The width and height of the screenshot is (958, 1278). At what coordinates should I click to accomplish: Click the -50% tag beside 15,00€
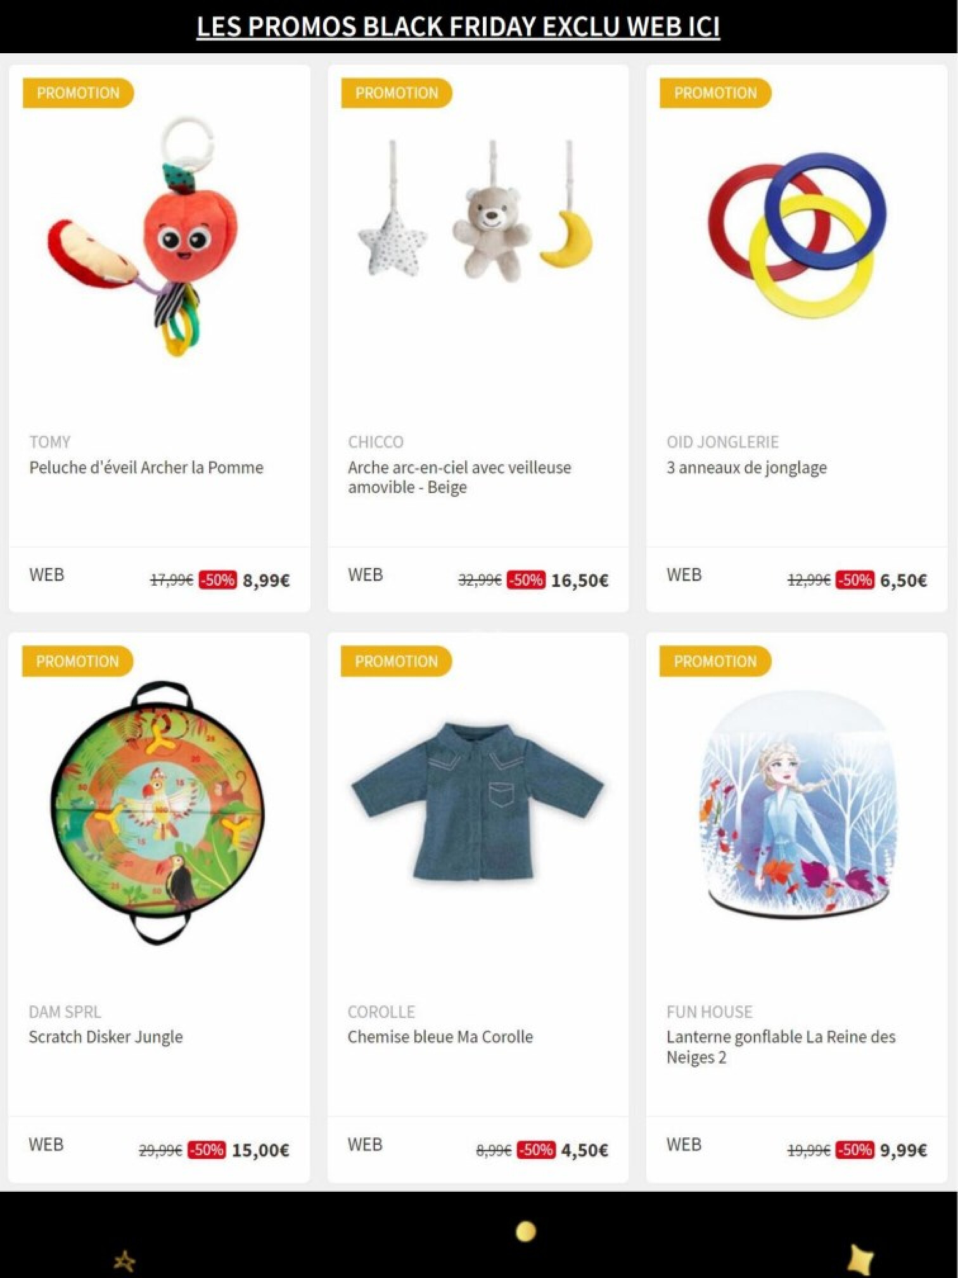[207, 1150]
